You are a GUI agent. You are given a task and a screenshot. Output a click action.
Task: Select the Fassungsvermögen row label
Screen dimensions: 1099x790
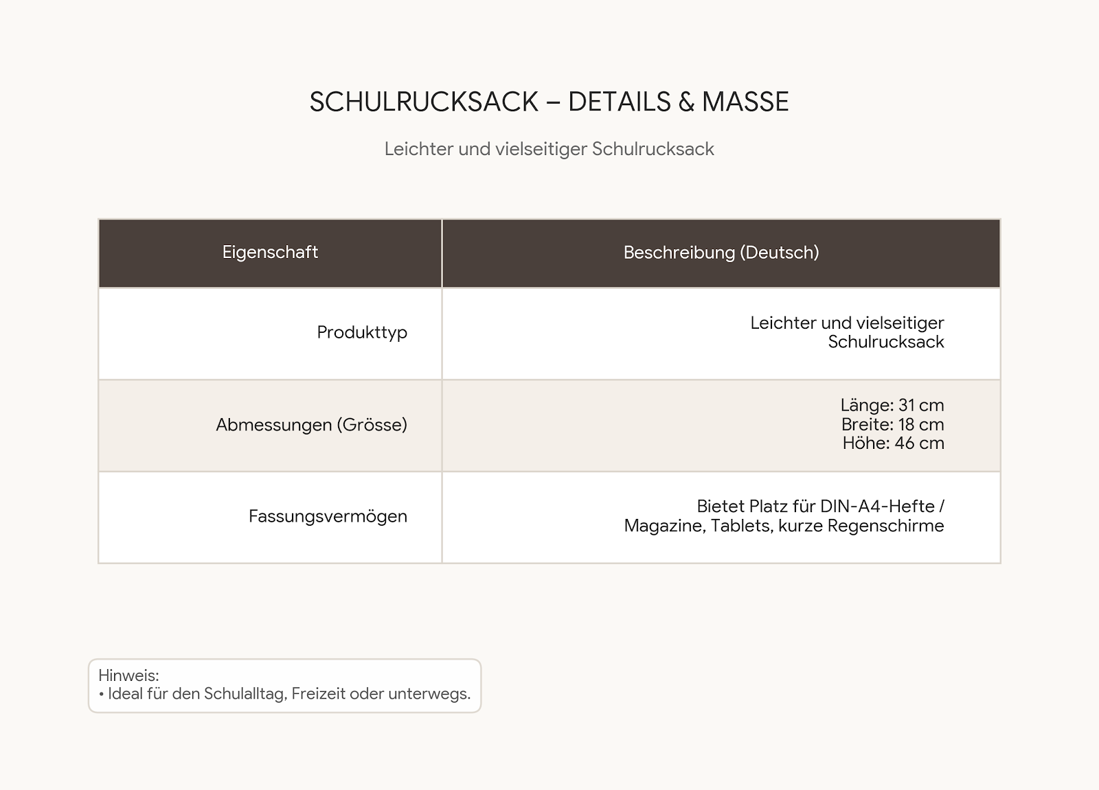[328, 516]
